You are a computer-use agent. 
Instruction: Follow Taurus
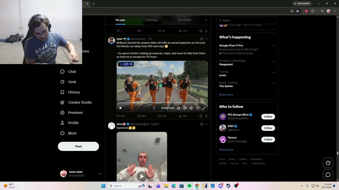click(268, 139)
